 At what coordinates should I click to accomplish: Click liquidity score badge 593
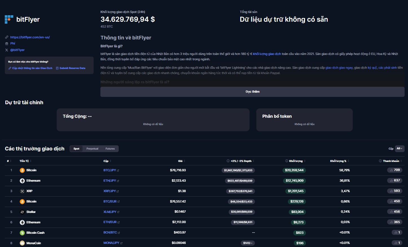[395, 191]
